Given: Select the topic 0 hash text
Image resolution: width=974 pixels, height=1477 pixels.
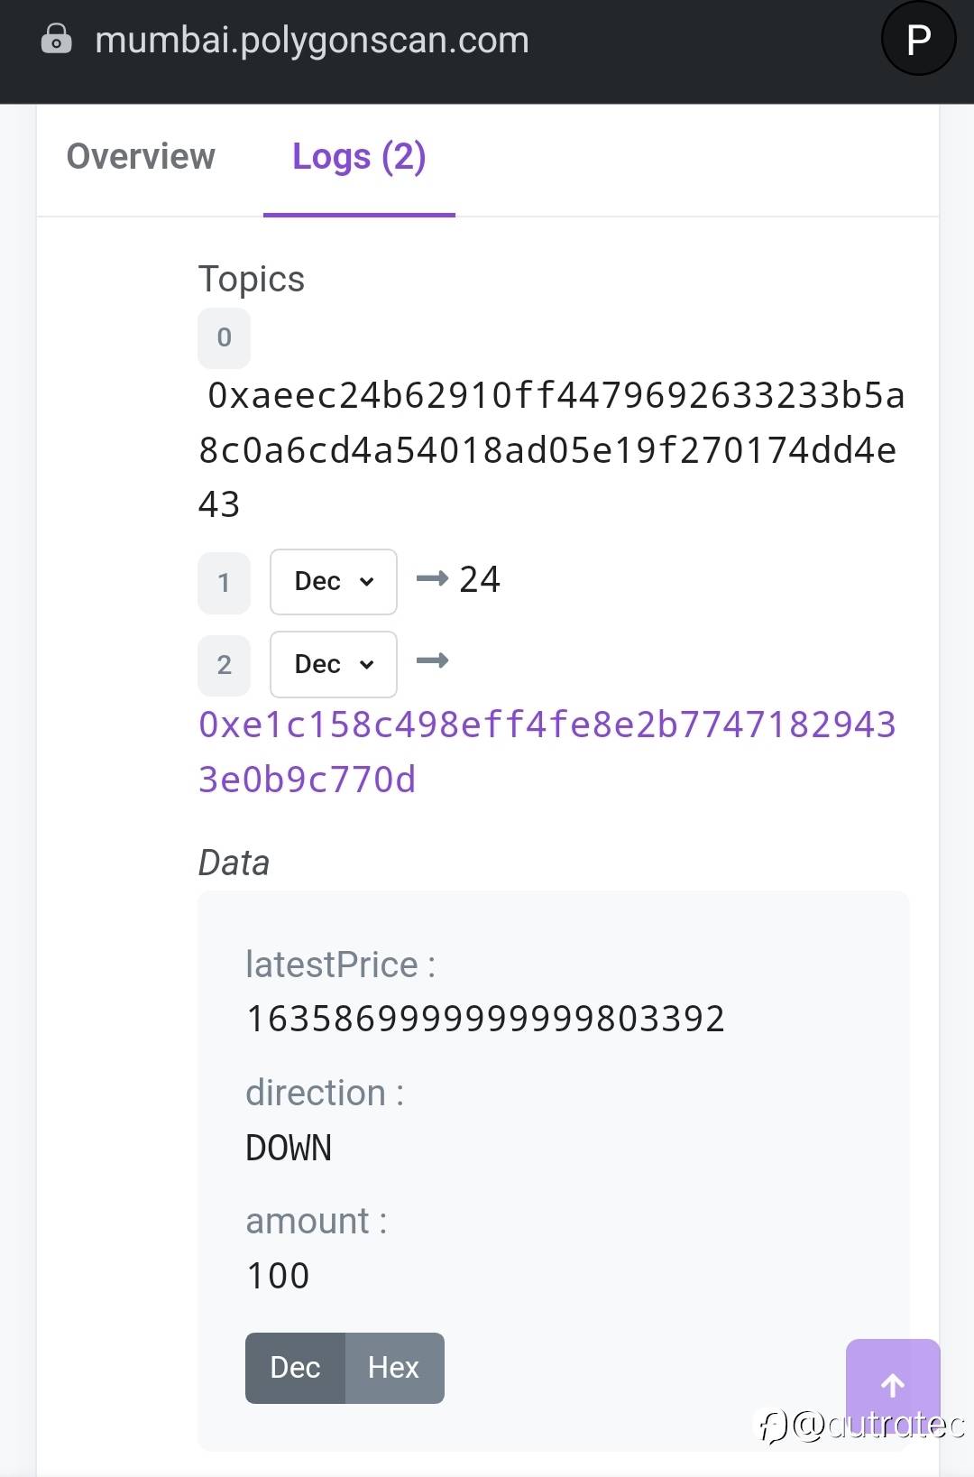Looking at the screenshot, I should pyautogui.click(x=550, y=449).
